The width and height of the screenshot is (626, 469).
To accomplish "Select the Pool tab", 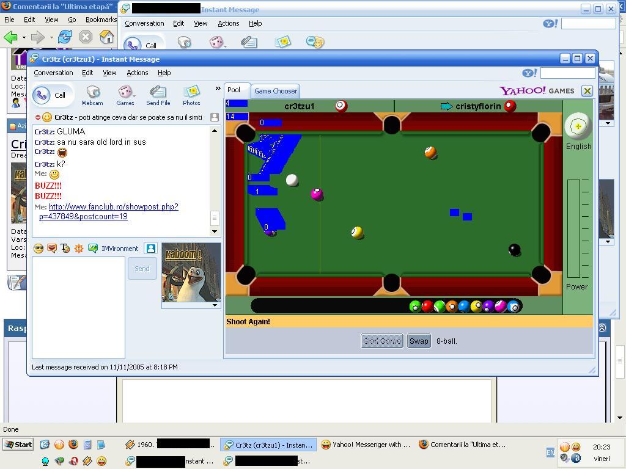I will 237,90.
